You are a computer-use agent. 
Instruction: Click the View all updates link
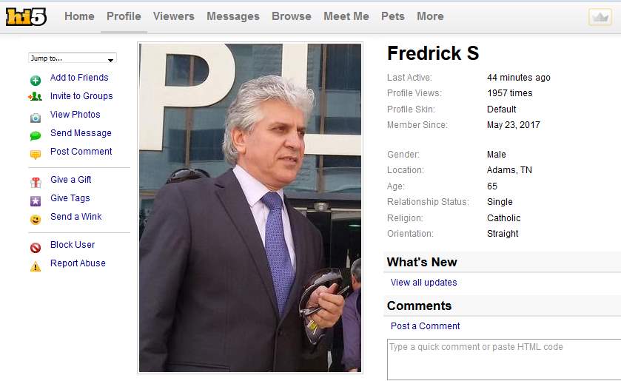coord(424,283)
